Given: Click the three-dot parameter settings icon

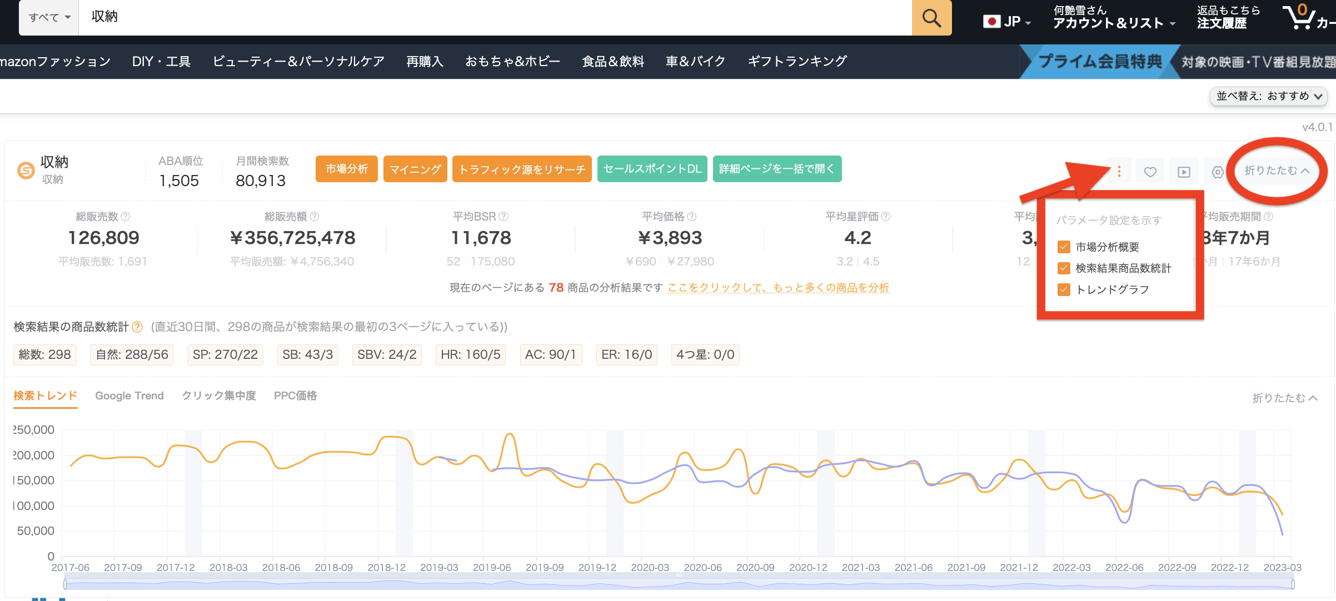Looking at the screenshot, I should point(1119,172).
